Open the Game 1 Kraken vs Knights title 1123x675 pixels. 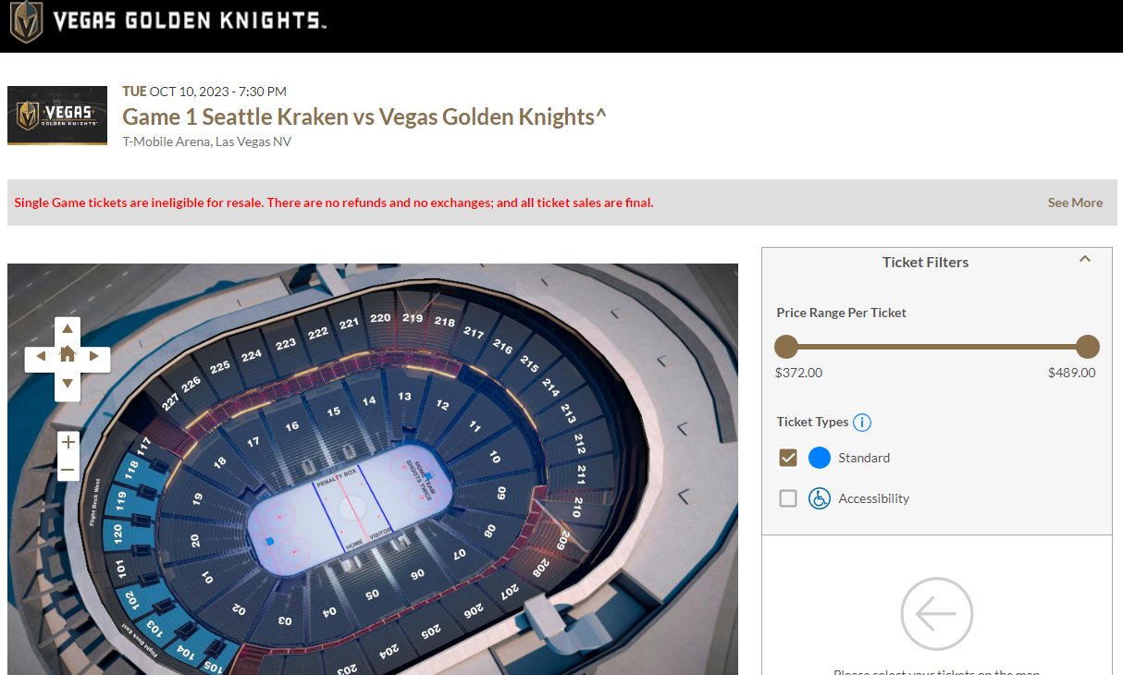coord(364,117)
